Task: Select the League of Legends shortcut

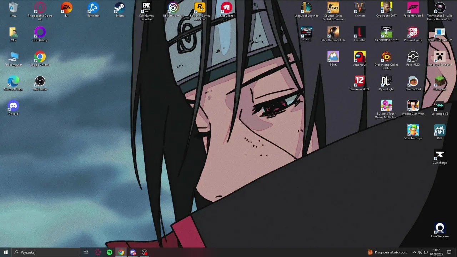Action: point(306,10)
